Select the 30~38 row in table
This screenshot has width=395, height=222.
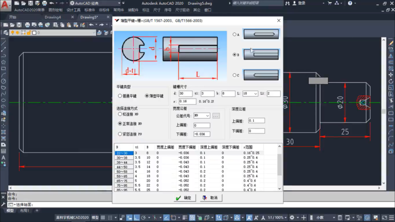[189, 158]
